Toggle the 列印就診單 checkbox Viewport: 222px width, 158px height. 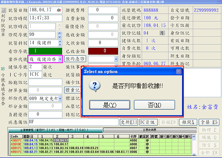pyautogui.click(x=3, y=11)
